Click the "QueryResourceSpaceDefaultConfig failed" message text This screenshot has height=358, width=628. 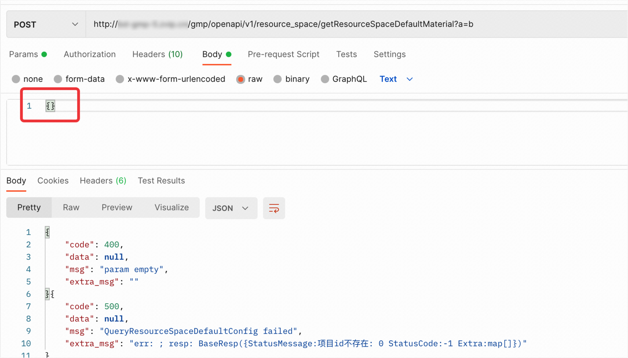198,331
